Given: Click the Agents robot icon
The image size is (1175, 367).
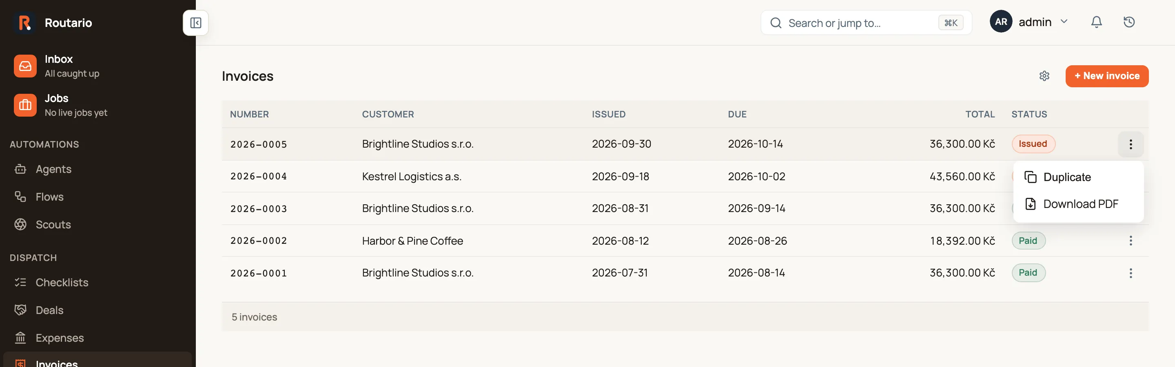Looking at the screenshot, I should pyautogui.click(x=20, y=169).
